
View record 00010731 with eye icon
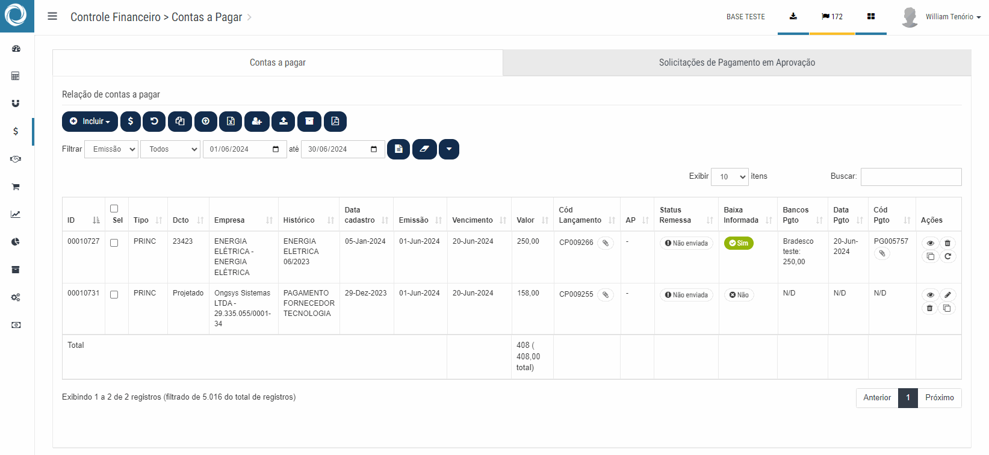pyautogui.click(x=930, y=295)
